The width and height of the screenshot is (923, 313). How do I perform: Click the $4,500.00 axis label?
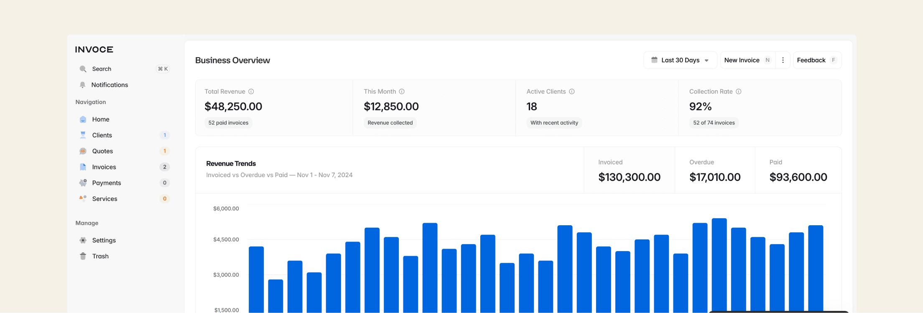pos(226,239)
